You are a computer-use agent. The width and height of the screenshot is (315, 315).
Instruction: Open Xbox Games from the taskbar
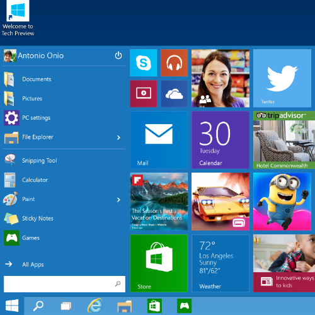tap(185, 306)
